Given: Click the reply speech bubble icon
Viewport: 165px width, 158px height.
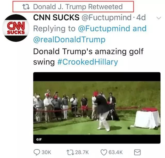Looking at the screenshot, I should tap(37, 152).
